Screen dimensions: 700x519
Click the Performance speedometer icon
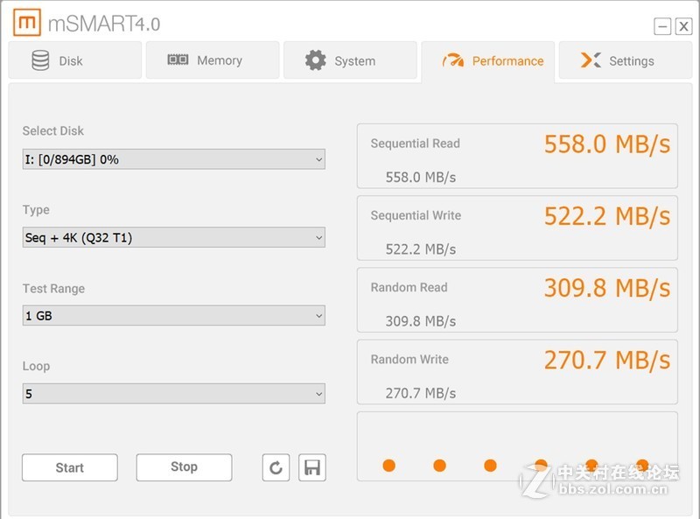[452, 60]
